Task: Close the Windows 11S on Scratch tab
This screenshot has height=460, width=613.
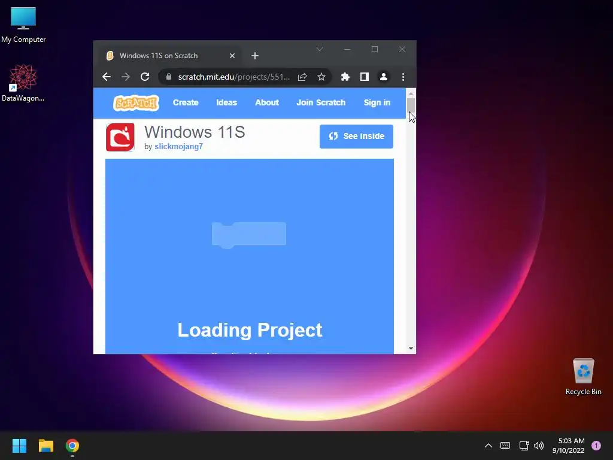Action: [x=232, y=56]
